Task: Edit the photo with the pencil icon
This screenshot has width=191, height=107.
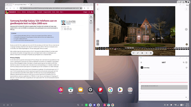Action: [x=138, y=53]
